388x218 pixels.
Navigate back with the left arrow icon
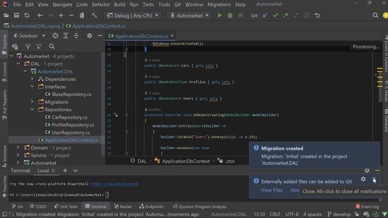coord(40,16)
